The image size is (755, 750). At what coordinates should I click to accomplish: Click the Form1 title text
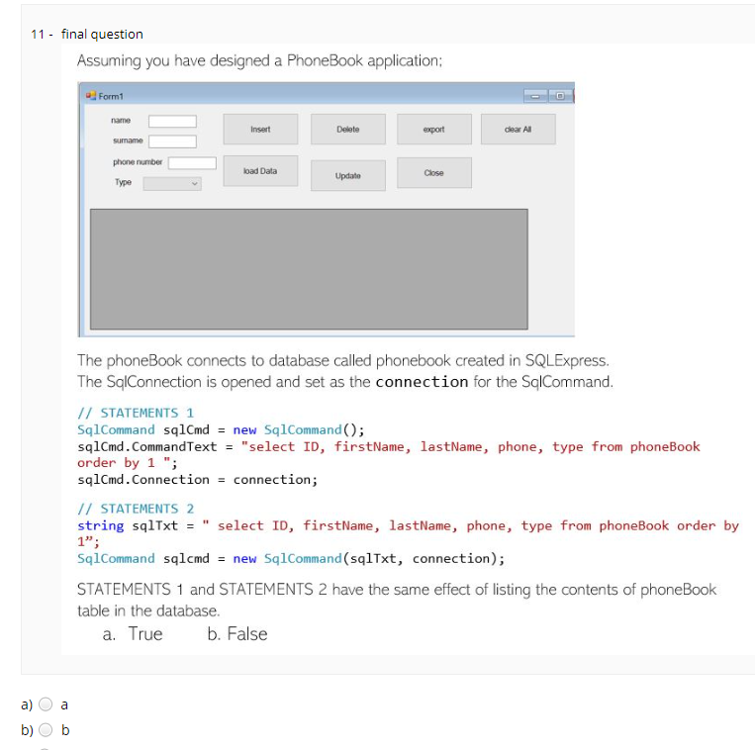(x=111, y=96)
